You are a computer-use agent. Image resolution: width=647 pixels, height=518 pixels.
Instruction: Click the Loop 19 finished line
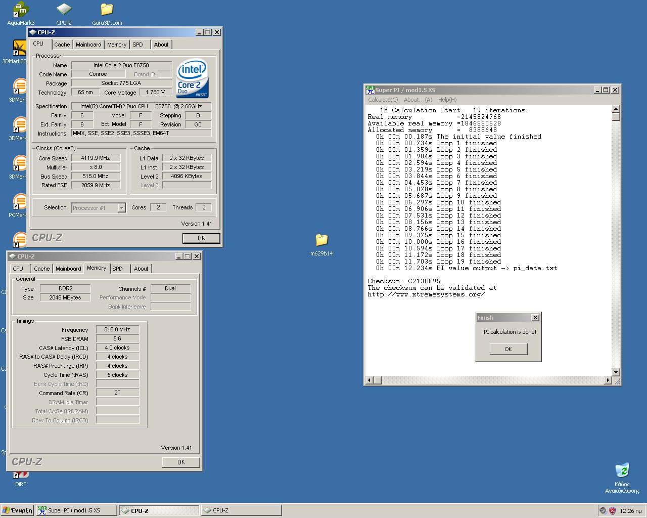pos(438,262)
